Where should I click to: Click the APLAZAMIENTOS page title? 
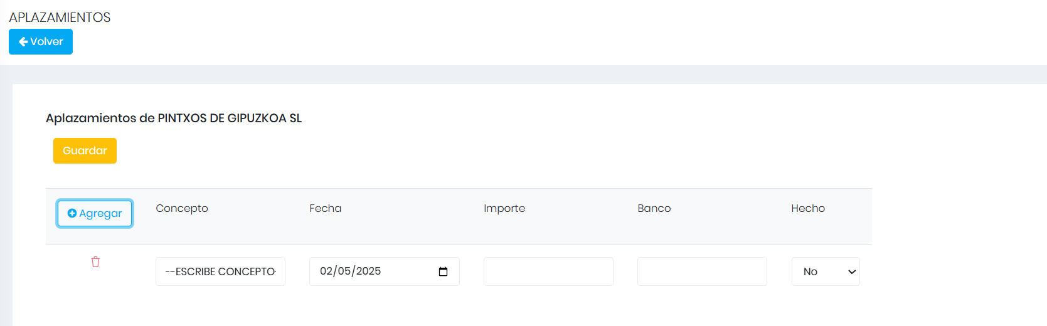click(60, 18)
